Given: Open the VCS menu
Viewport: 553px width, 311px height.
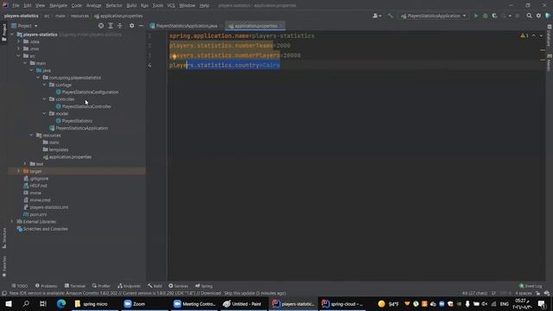Looking at the screenshot, I should 171,6.
